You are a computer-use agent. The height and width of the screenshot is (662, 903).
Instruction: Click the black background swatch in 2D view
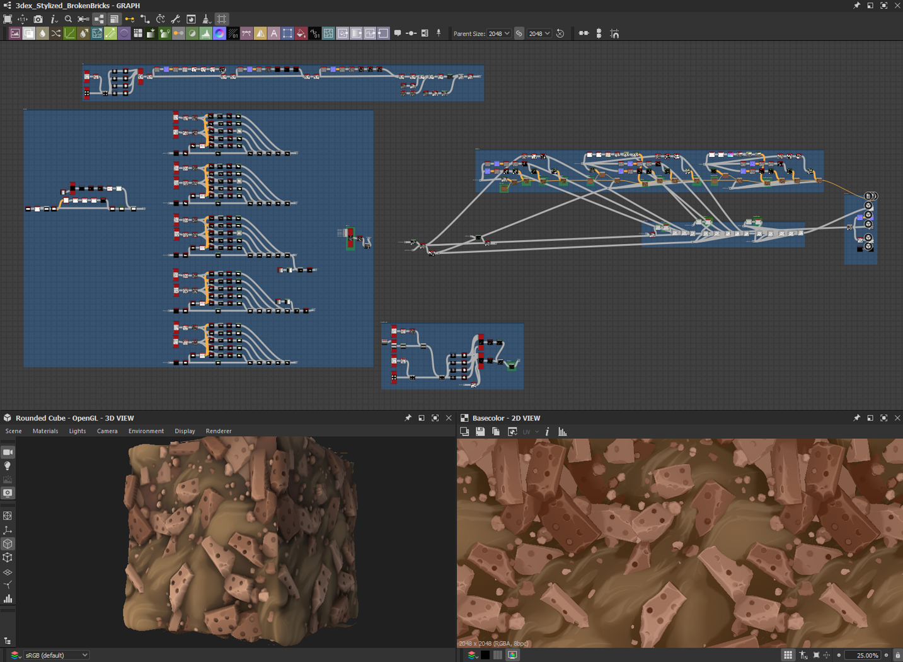[x=485, y=655]
